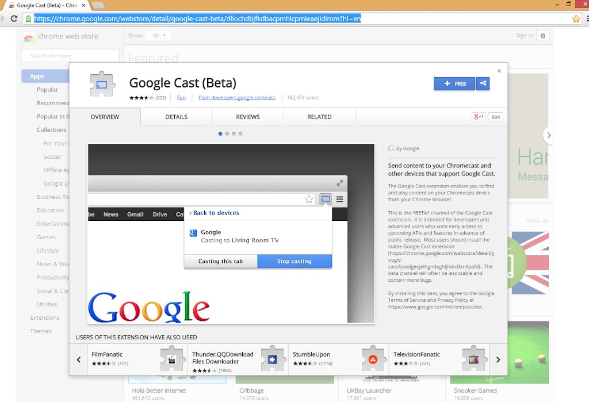
Task: Click the chrome web store rainbow logo
Action: [29, 37]
